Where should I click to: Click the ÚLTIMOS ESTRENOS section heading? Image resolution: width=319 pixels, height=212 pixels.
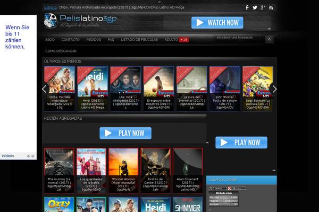click(x=63, y=61)
